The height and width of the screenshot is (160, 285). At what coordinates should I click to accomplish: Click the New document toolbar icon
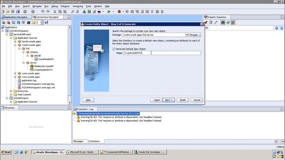point(3,12)
